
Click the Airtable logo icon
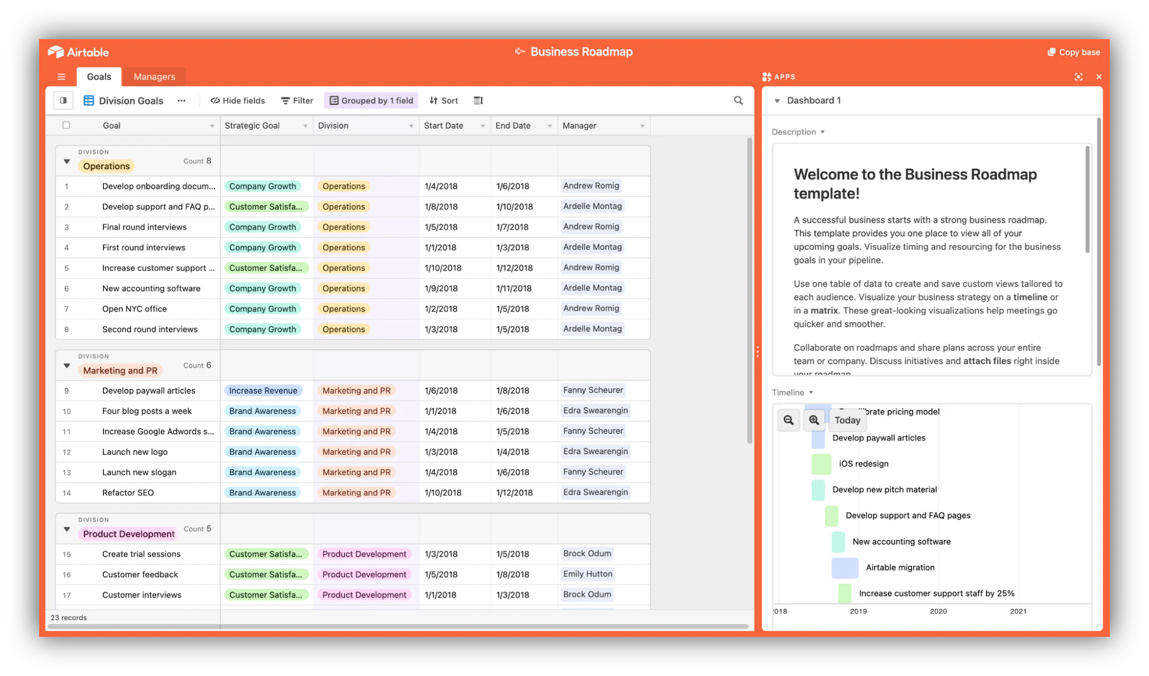pos(56,52)
